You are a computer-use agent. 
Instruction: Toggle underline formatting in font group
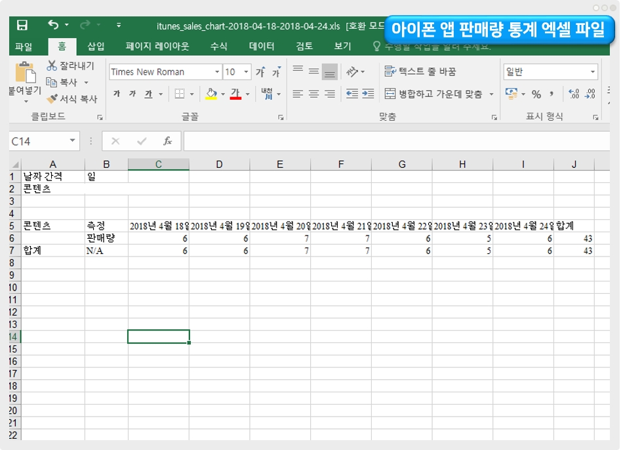click(x=148, y=94)
